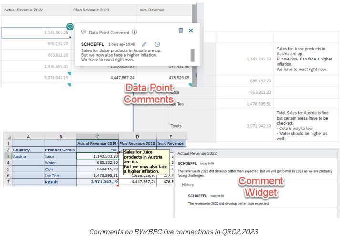Select the Result cell in Excel
This screenshot has height=239, width=342.
[60, 182]
